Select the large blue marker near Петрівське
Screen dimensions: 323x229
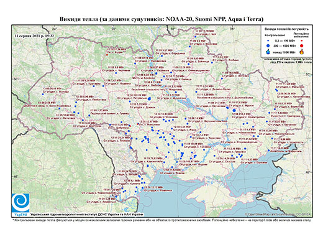click(149, 98)
